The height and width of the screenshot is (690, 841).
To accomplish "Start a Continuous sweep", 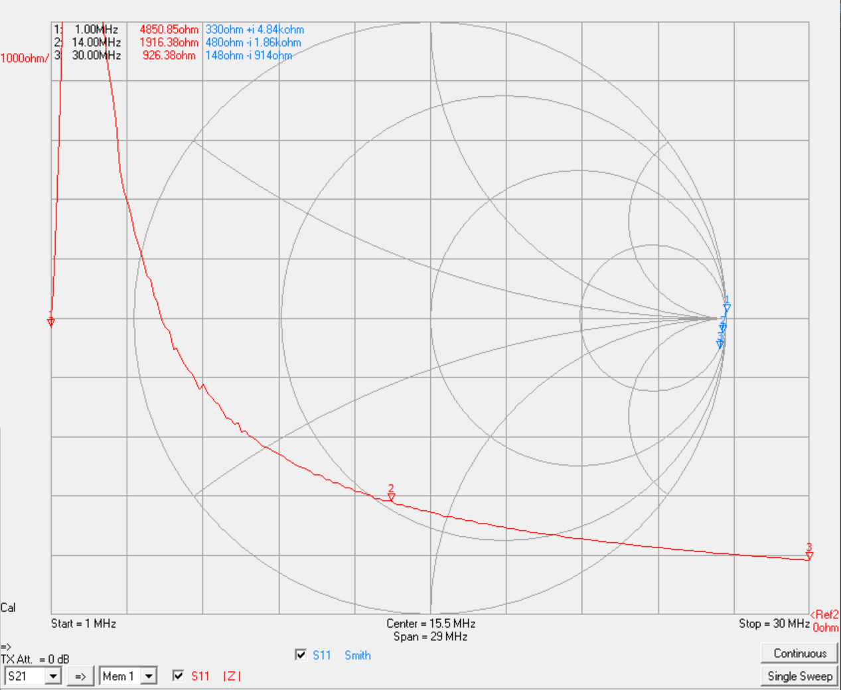I will click(x=800, y=653).
